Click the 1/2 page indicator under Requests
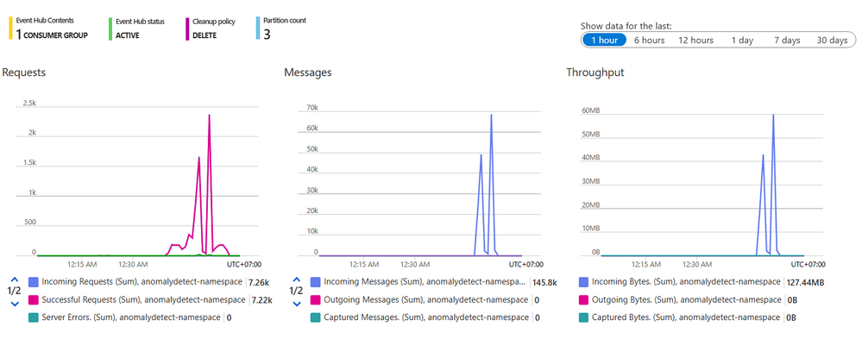 pos(15,291)
